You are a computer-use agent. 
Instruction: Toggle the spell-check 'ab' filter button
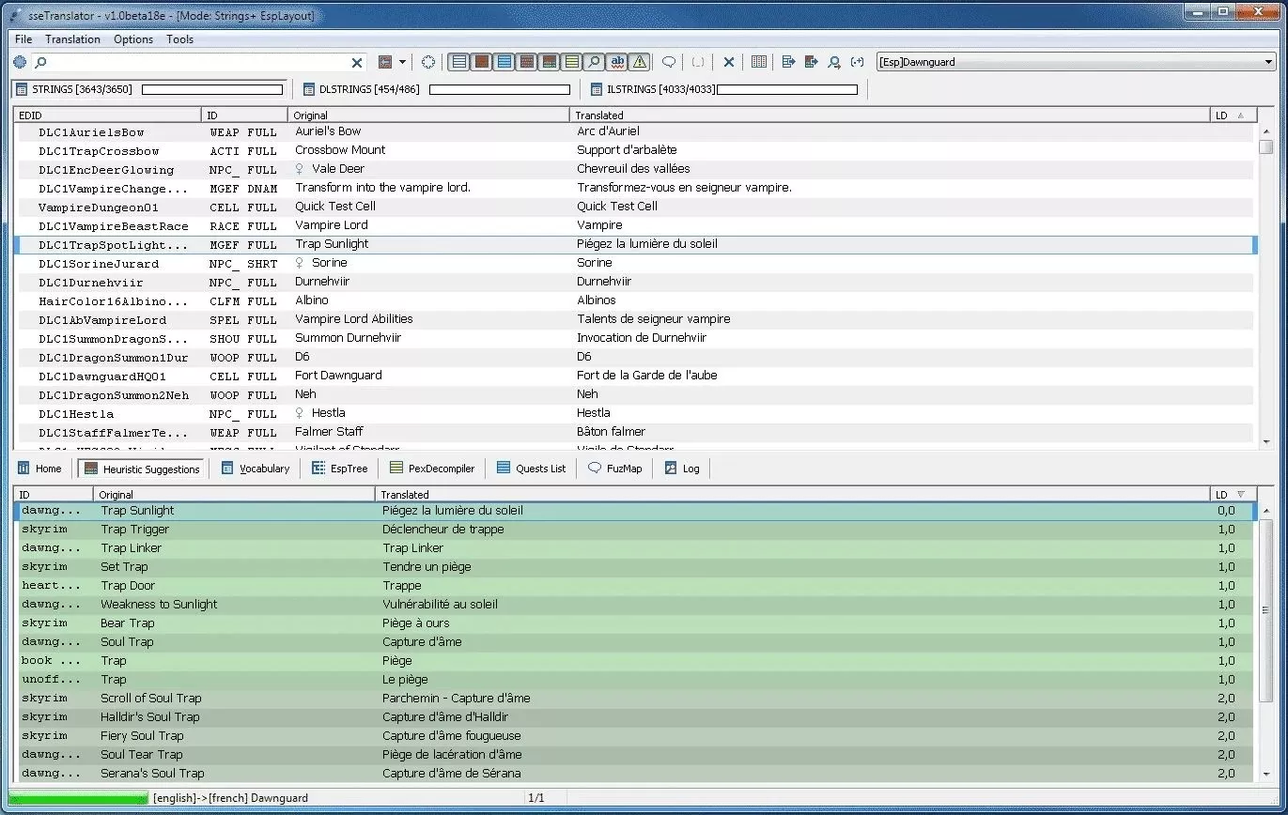617,63
